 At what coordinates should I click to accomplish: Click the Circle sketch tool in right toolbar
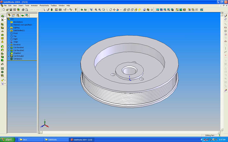[x=225, y=31]
